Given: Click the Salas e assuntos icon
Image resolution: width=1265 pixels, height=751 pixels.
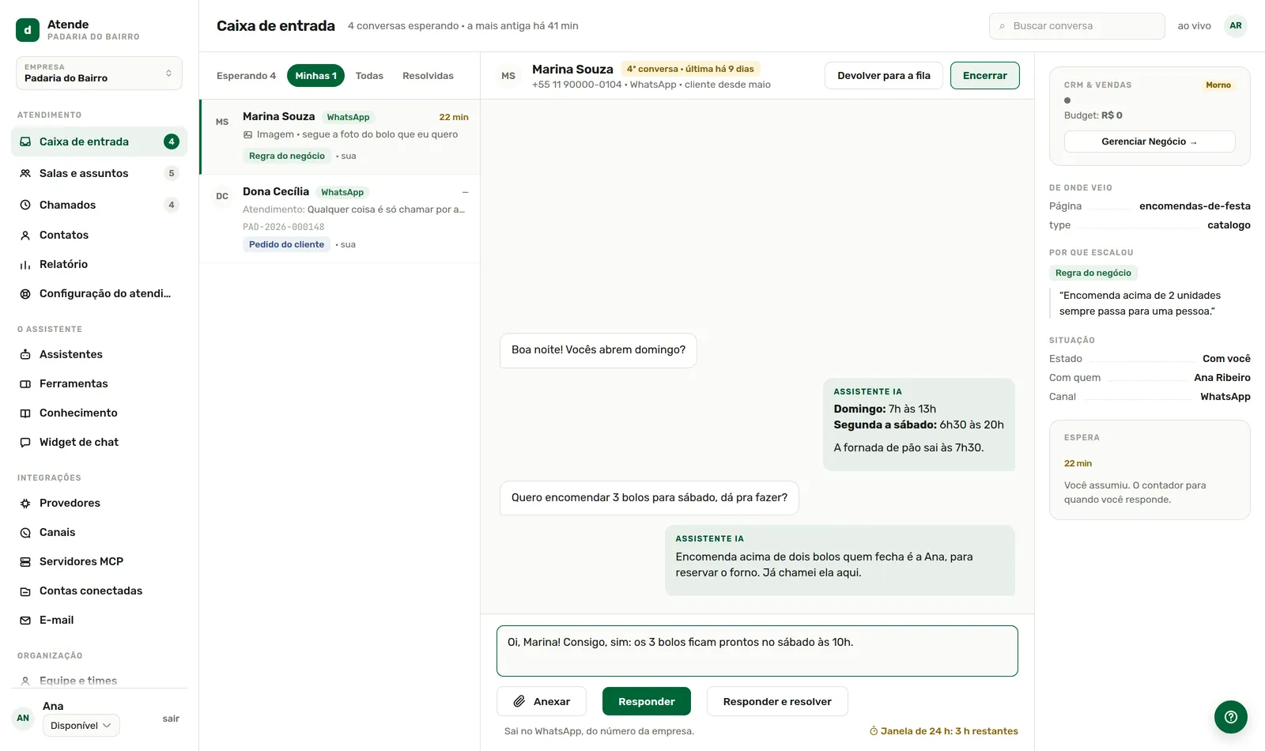Looking at the screenshot, I should point(25,173).
